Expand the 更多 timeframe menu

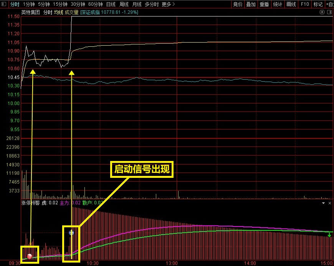point(168,4)
